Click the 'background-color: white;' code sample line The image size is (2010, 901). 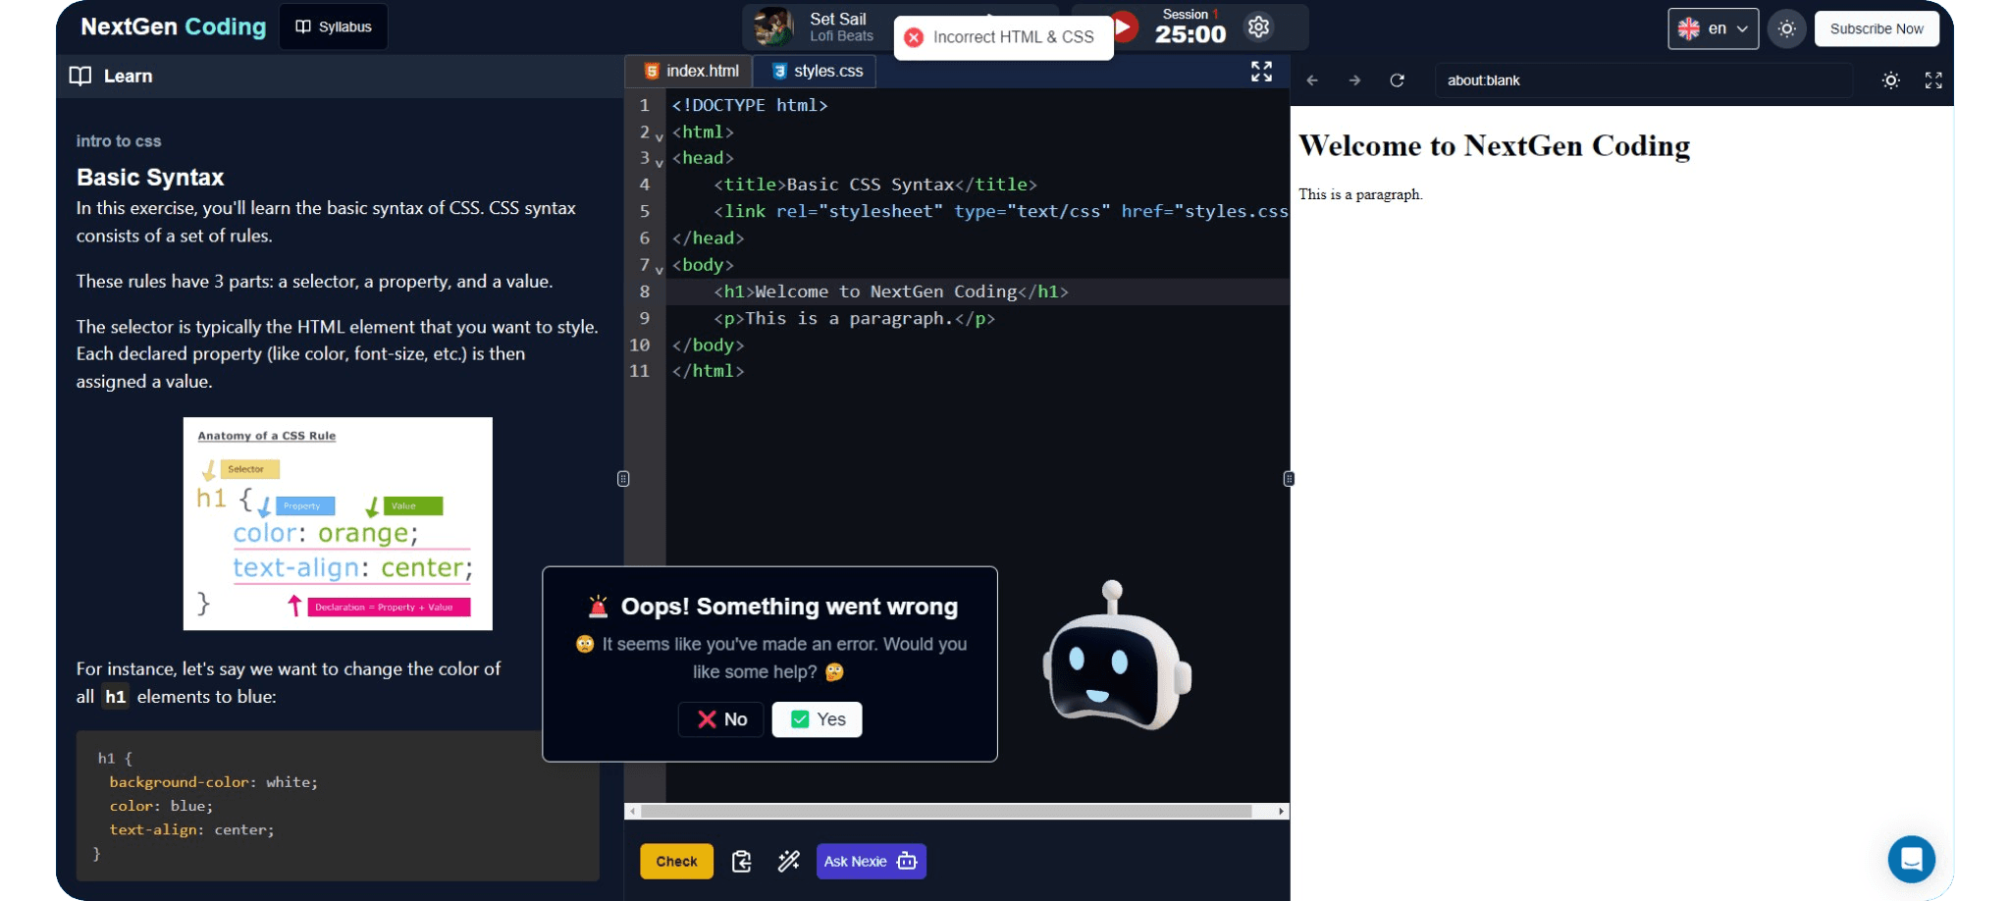[x=213, y=782]
